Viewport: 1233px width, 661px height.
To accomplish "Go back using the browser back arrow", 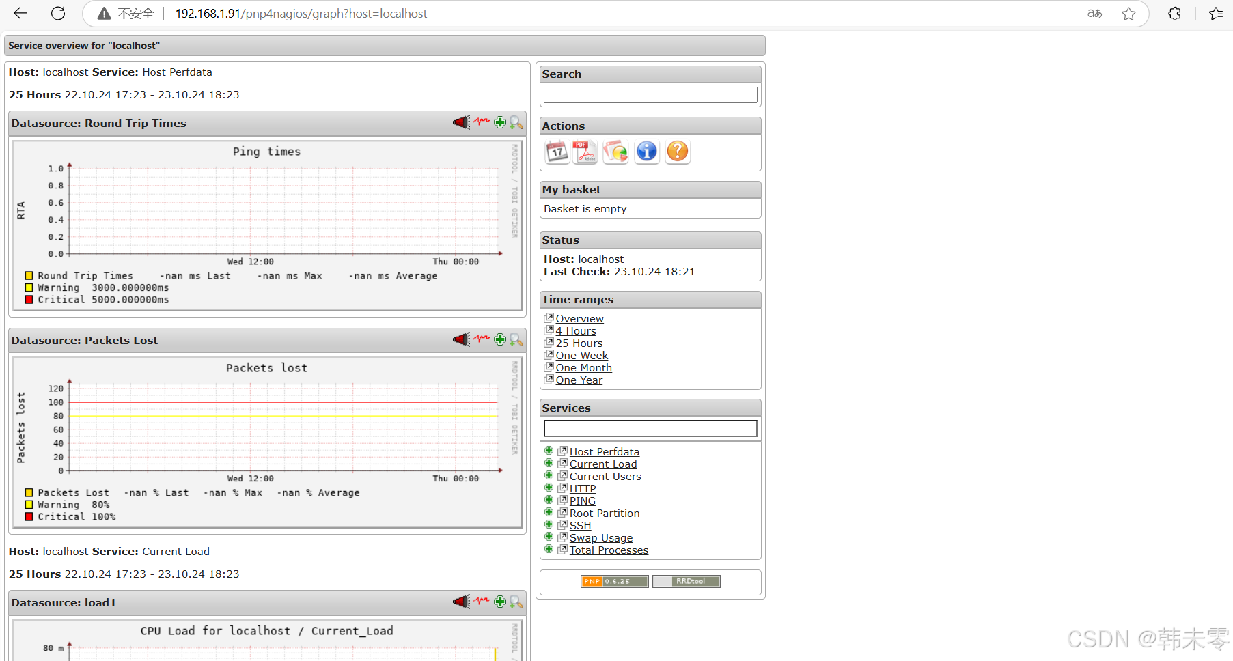I will point(20,13).
